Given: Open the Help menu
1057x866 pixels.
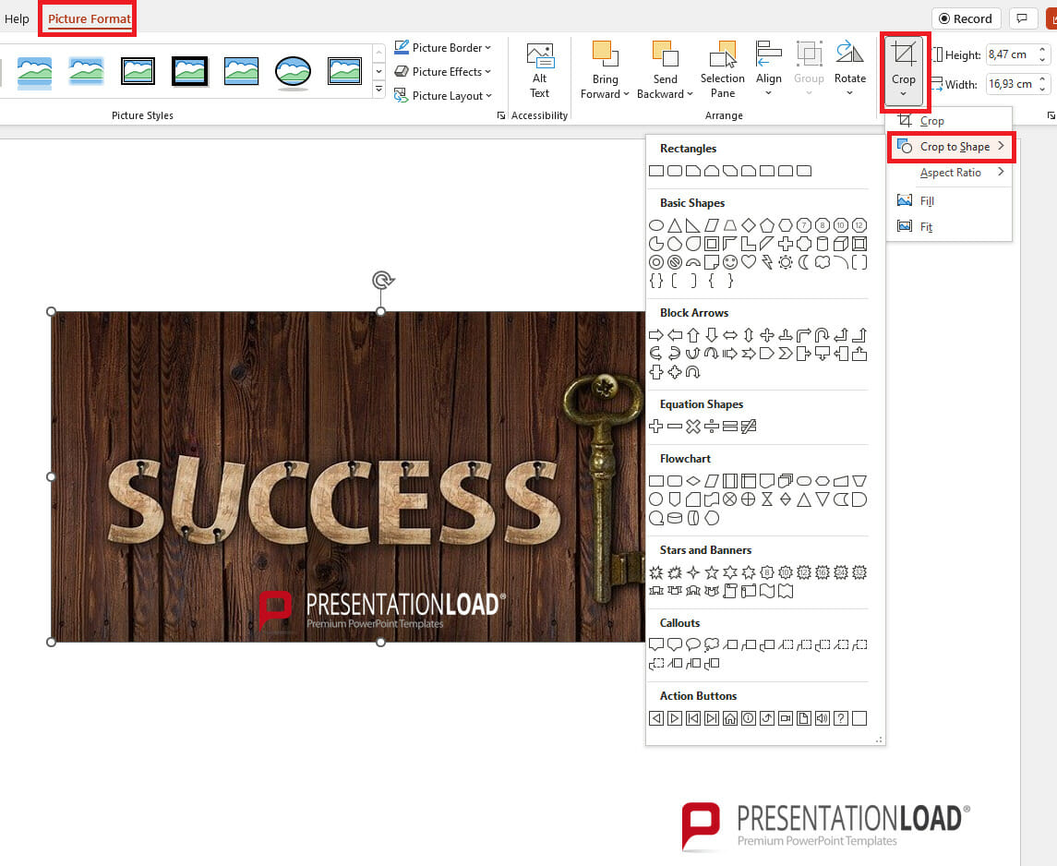Looking at the screenshot, I should [18, 18].
